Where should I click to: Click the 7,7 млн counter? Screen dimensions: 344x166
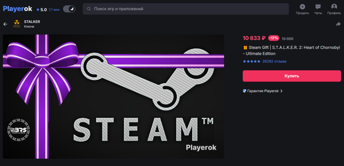[54, 10]
